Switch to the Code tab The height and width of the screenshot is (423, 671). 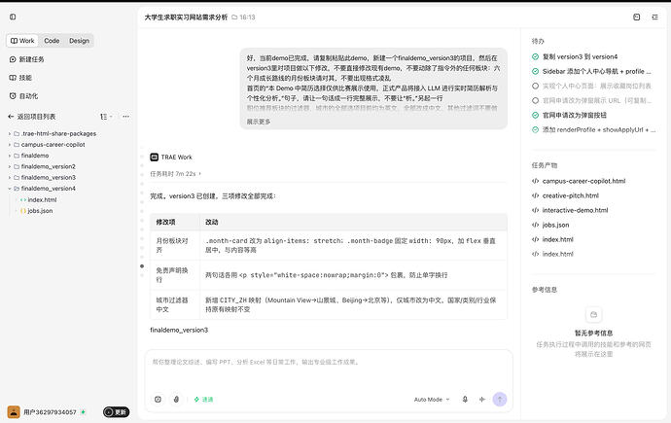point(52,41)
